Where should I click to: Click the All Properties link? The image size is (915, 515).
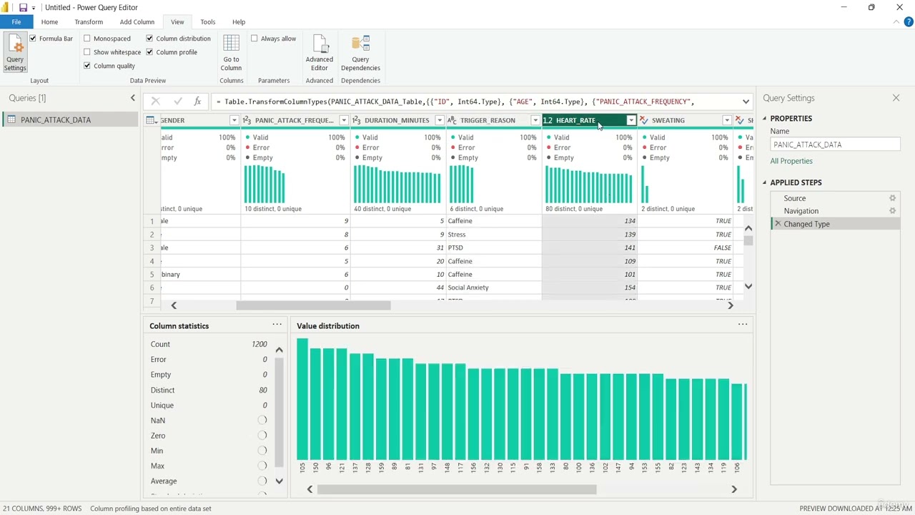coord(791,162)
